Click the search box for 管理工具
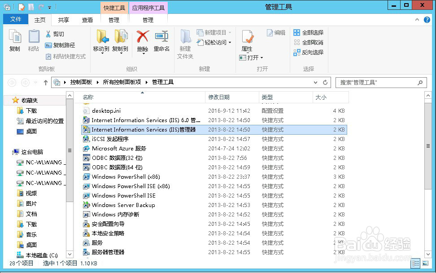 381,82
